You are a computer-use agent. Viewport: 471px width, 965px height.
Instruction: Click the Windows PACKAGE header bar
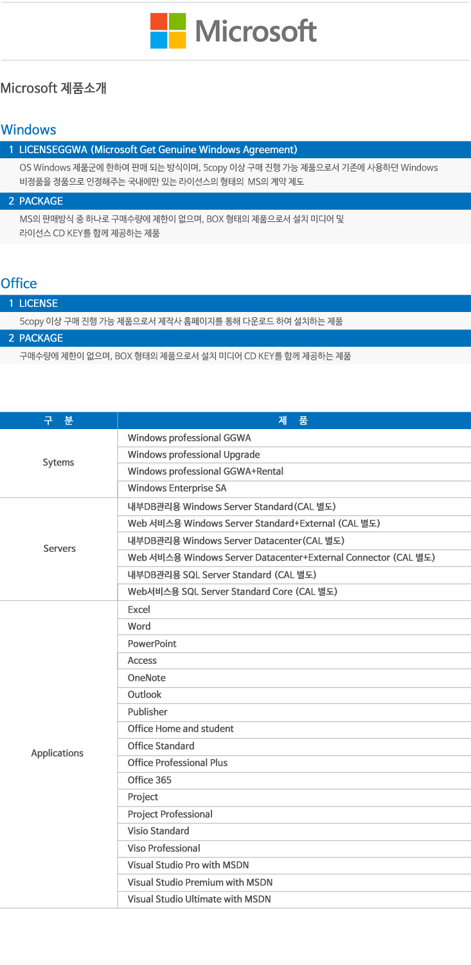pyautogui.click(x=235, y=201)
